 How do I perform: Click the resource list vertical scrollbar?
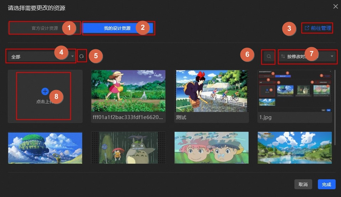click(x=335, y=107)
